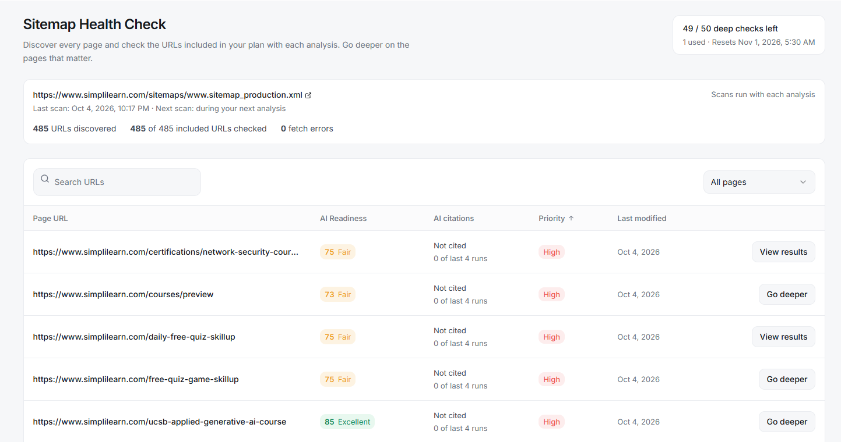Viewport: 841px width, 442px height.
Task: Click the AI citations column header
Action: pyautogui.click(x=454, y=219)
